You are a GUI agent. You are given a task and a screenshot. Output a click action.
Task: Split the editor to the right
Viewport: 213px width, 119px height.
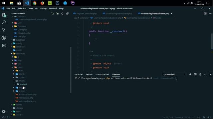pos(205,14)
